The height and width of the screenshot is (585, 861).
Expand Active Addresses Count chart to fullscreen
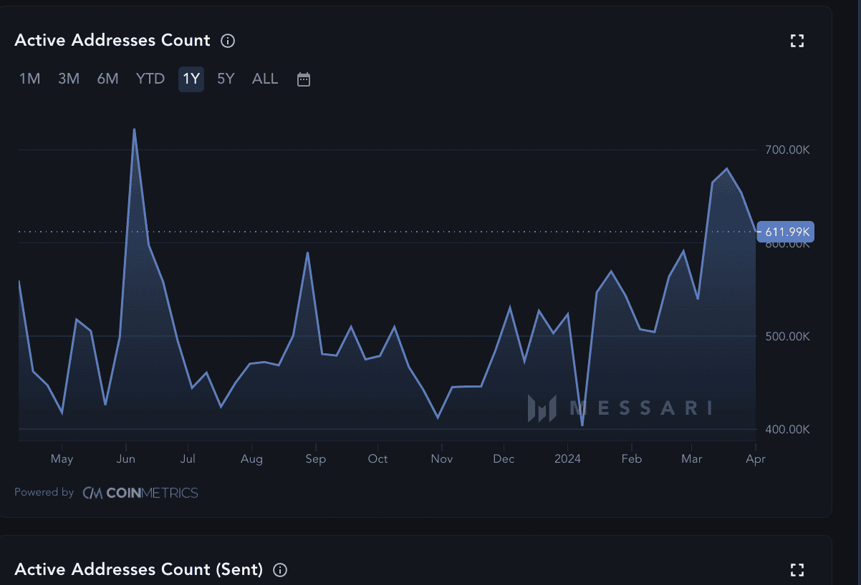[797, 41]
